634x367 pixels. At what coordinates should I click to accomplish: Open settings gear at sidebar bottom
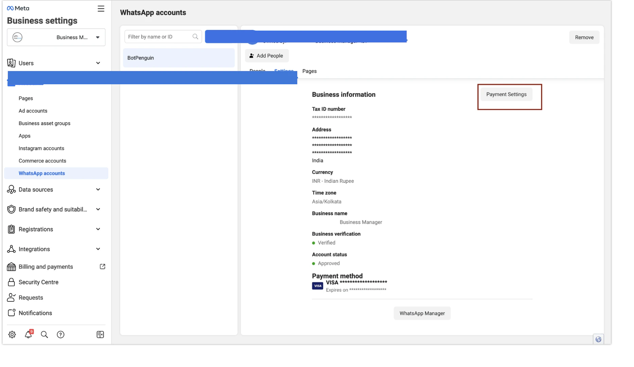point(12,334)
